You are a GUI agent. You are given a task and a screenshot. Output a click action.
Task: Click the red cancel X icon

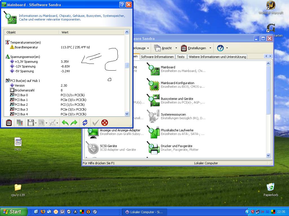105,123
